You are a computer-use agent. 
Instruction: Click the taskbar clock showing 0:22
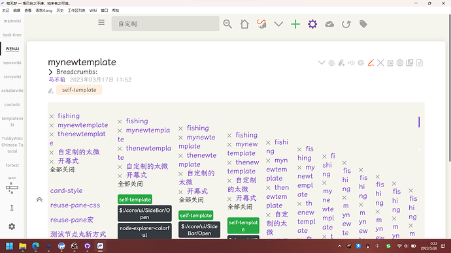click(429, 246)
